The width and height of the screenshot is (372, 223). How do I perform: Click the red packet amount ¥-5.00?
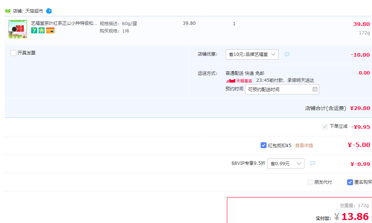coord(359,145)
